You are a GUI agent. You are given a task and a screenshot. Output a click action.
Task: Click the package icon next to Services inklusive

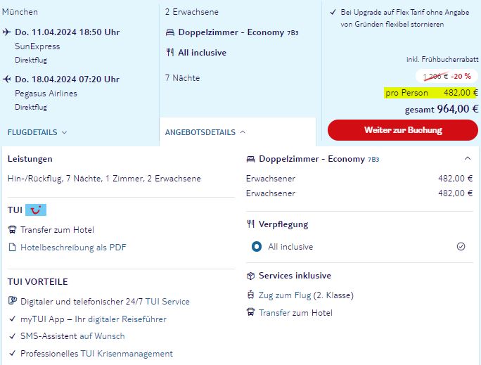click(x=250, y=276)
